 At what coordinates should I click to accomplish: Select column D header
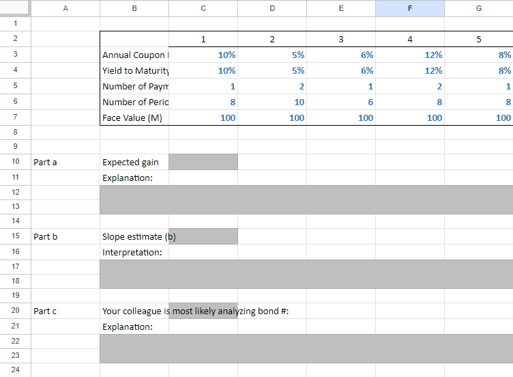coord(272,8)
